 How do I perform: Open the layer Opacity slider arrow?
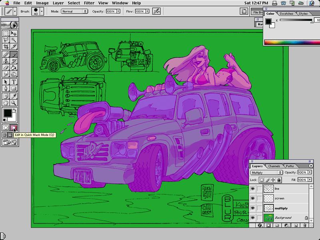click(310, 172)
